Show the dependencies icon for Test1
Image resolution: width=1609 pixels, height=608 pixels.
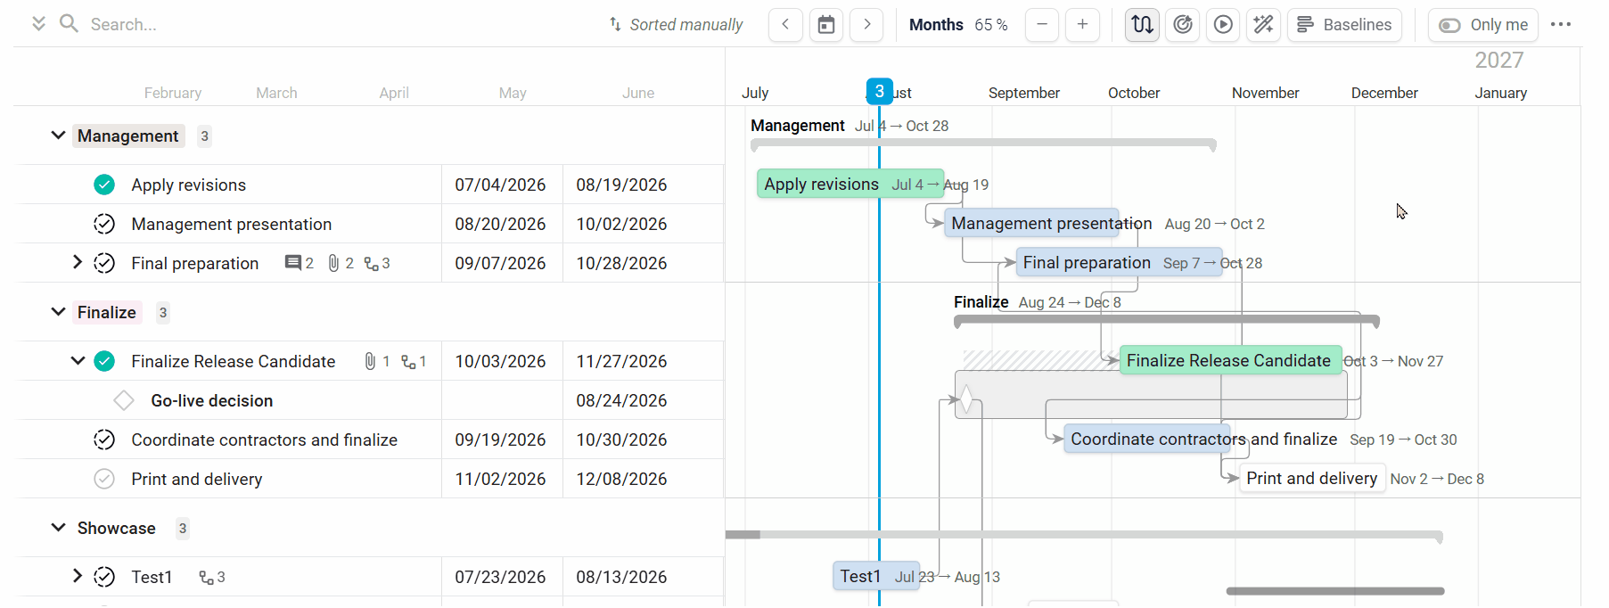211,578
